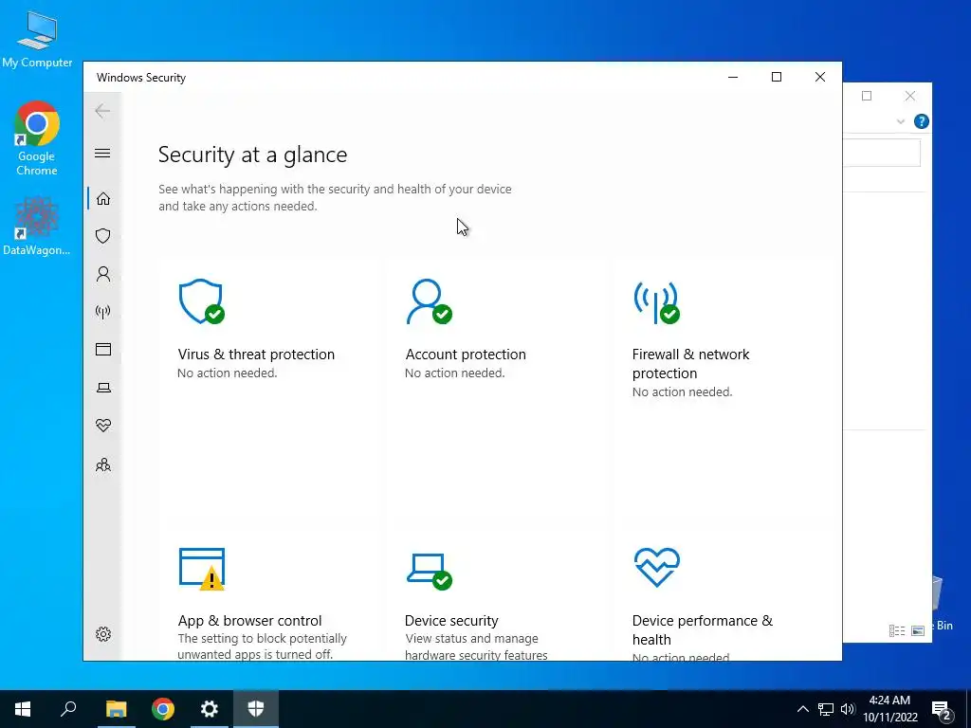Viewport: 971px width, 728px height.
Task: Switch to details view in background window
Action: point(897,630)
